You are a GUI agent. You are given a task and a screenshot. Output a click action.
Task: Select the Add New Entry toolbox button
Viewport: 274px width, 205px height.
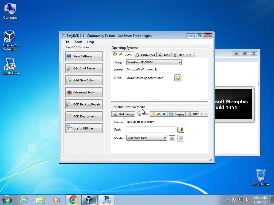(x=84, y=80)
